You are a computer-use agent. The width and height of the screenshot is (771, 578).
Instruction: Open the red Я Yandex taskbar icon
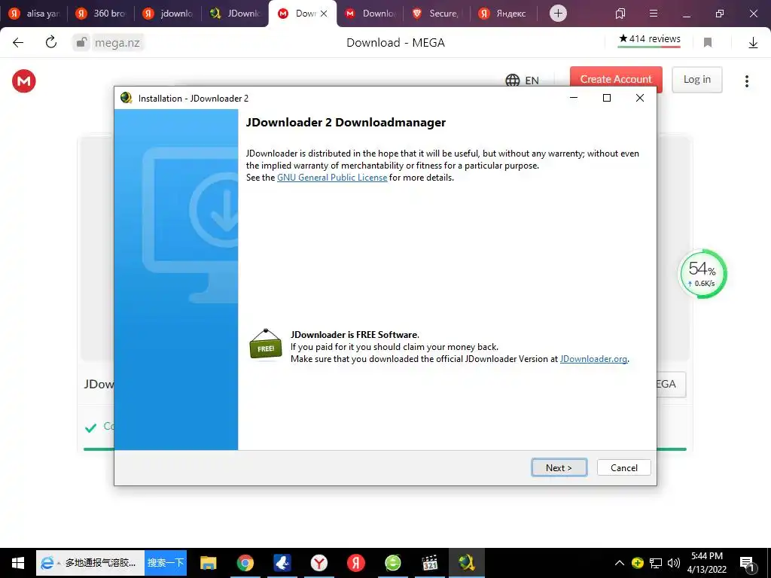(356, 563)
